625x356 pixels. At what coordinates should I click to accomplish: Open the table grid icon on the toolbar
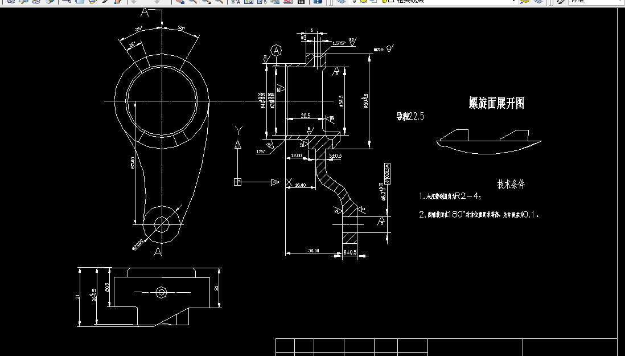click(301, 4)
